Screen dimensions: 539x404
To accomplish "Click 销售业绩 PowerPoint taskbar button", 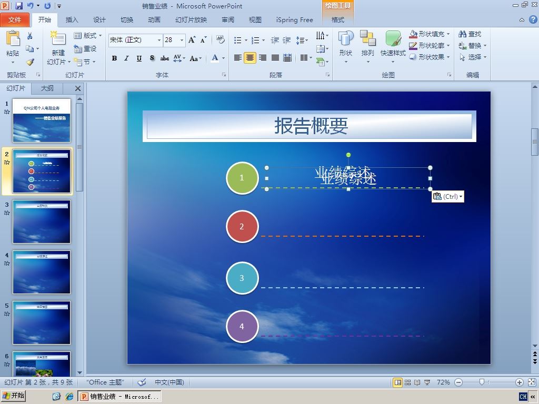I will [x=121, y=397].
